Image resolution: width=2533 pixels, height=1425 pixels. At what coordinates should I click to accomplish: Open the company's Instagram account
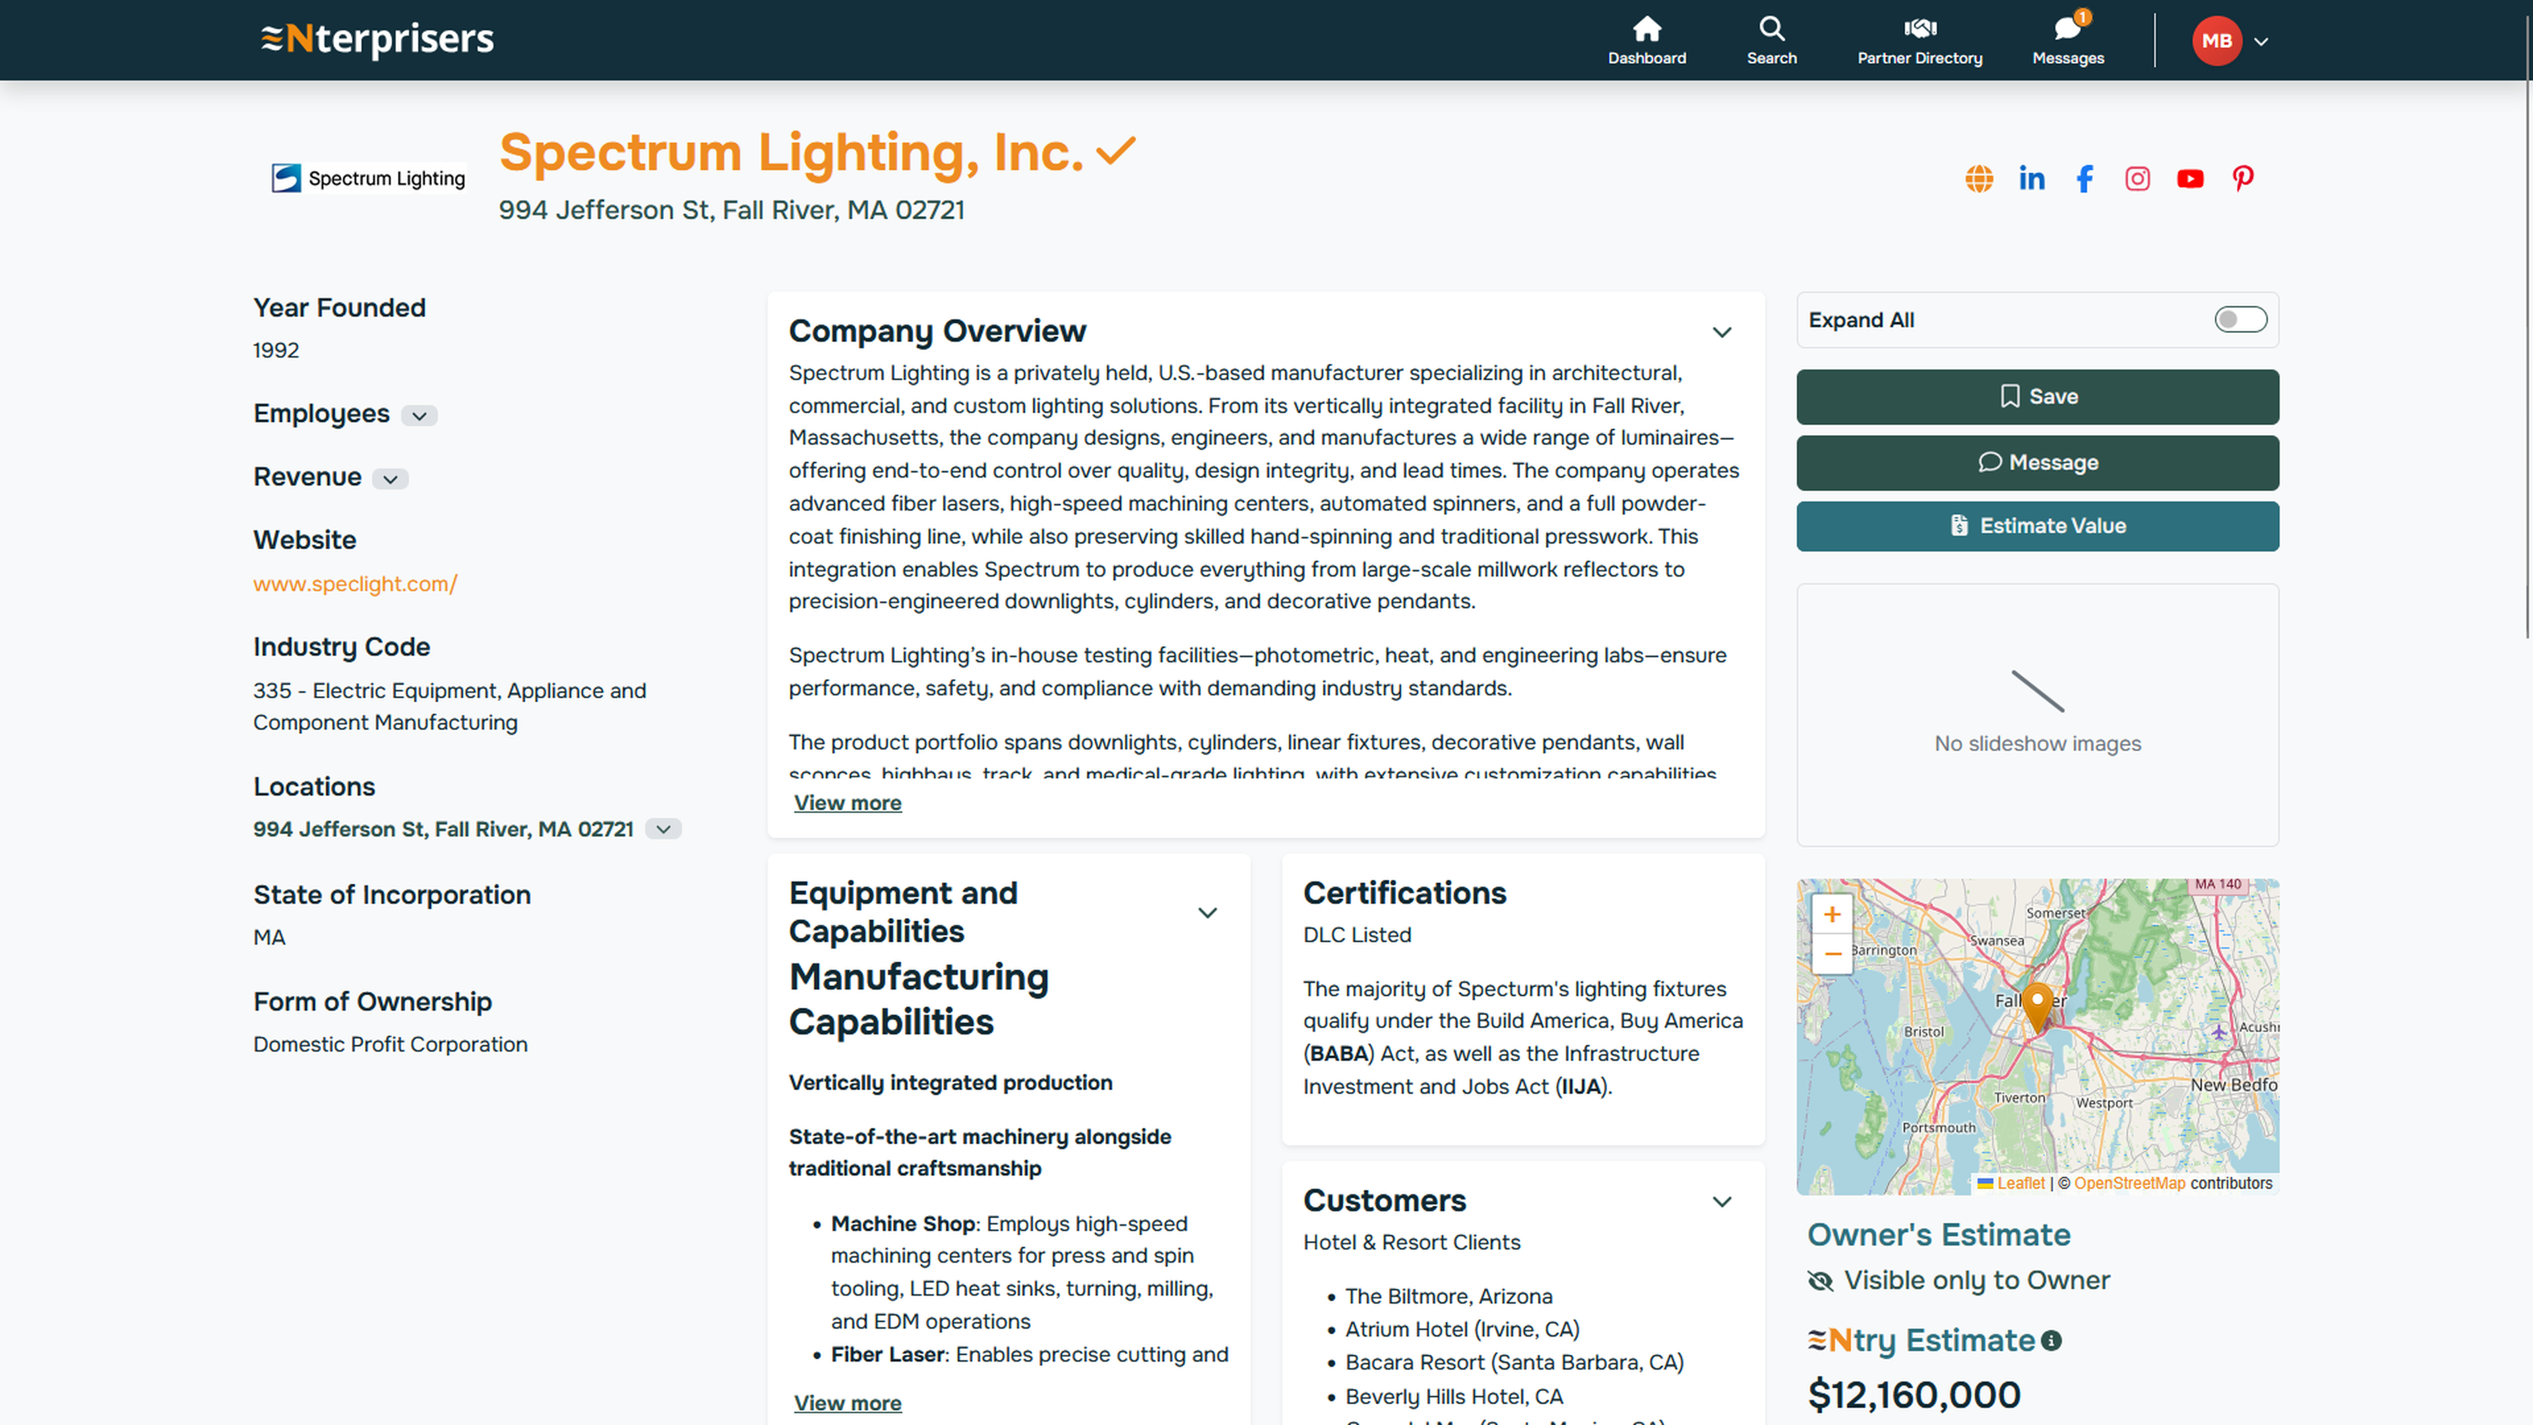tap(2137, 178)
